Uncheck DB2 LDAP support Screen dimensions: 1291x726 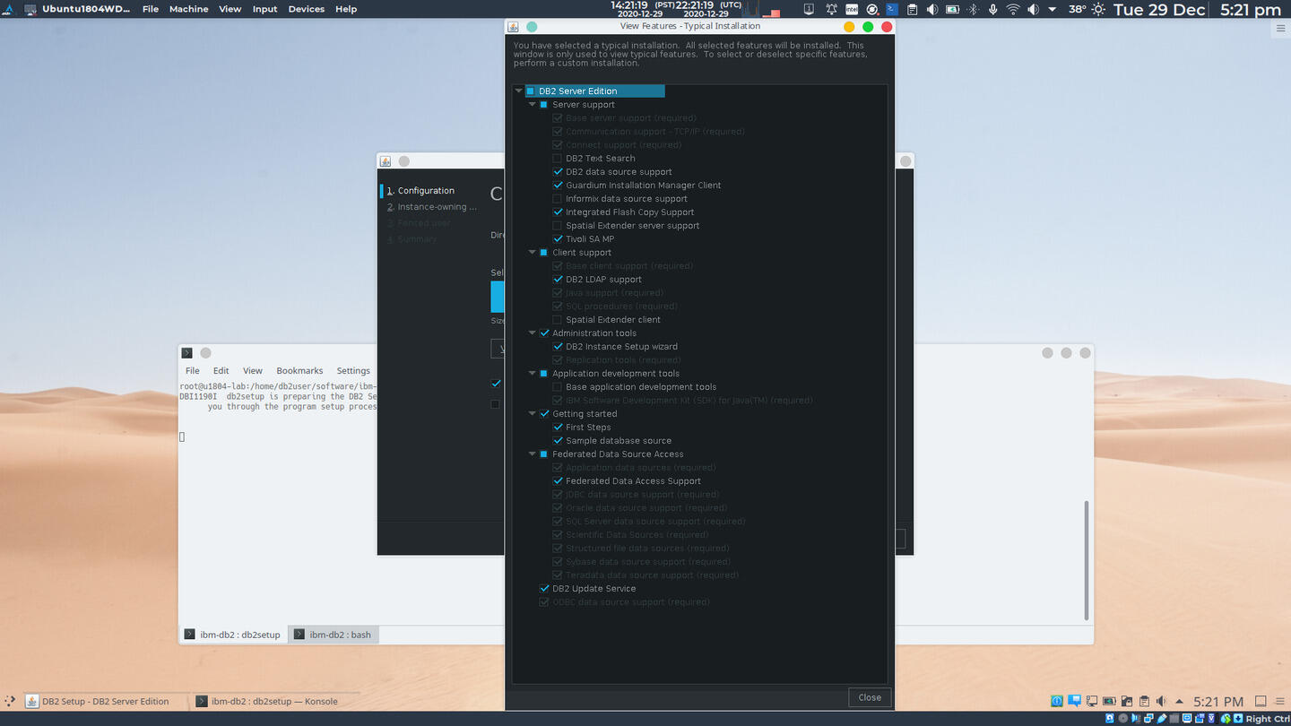[558, 280]
